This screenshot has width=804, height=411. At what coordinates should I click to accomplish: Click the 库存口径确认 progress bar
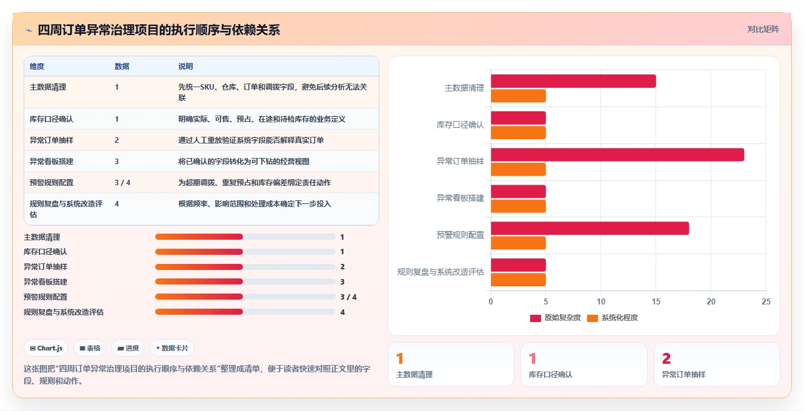click(x=245, y=252)
